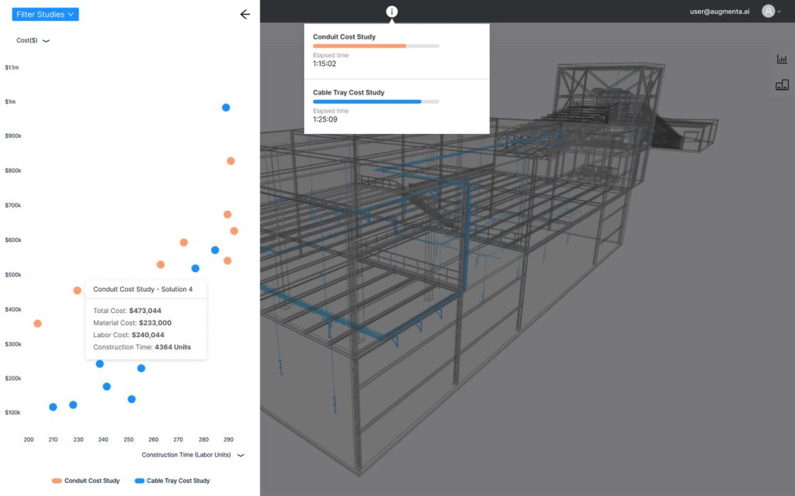
Task: Select the building comparison view icon
Action: pyautogui.click(x=781, y=84)
